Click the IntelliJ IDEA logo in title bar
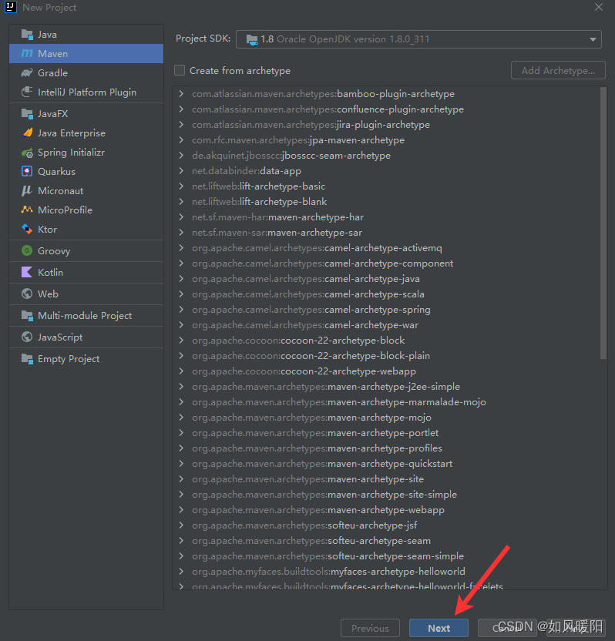Screen dimensions: 615x641 [x=10, y=8]
